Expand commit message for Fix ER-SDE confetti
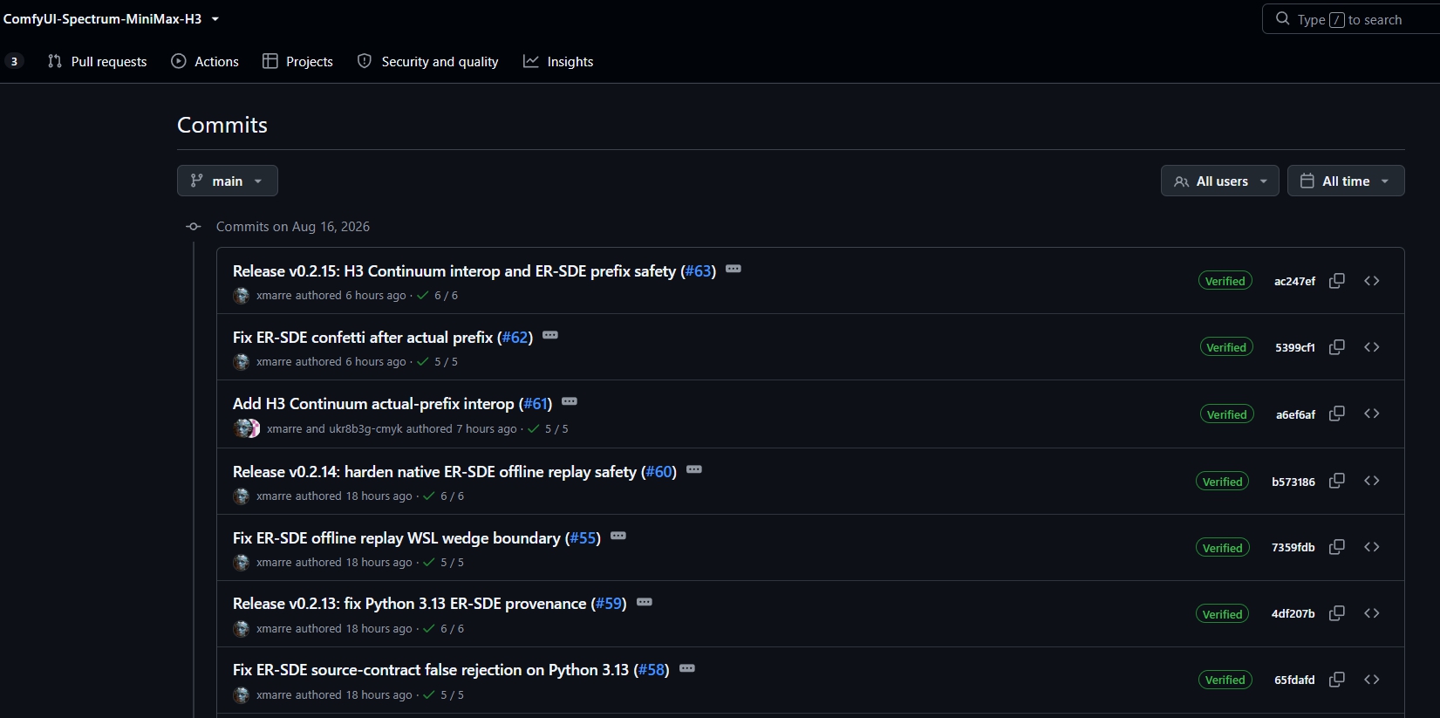 pyautogui.click(x=550, y=335)
